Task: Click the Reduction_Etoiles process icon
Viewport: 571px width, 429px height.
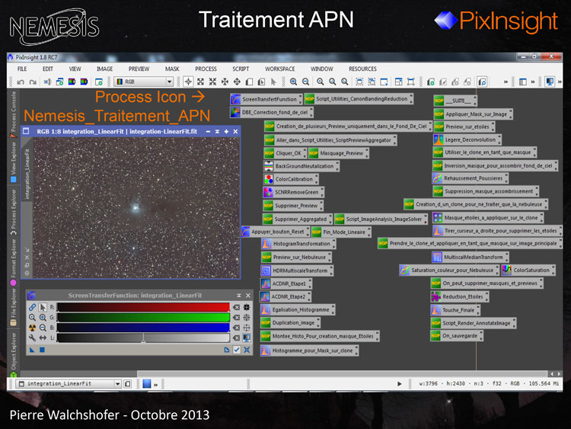Action: pyautogui.click(x=460, y=296)
